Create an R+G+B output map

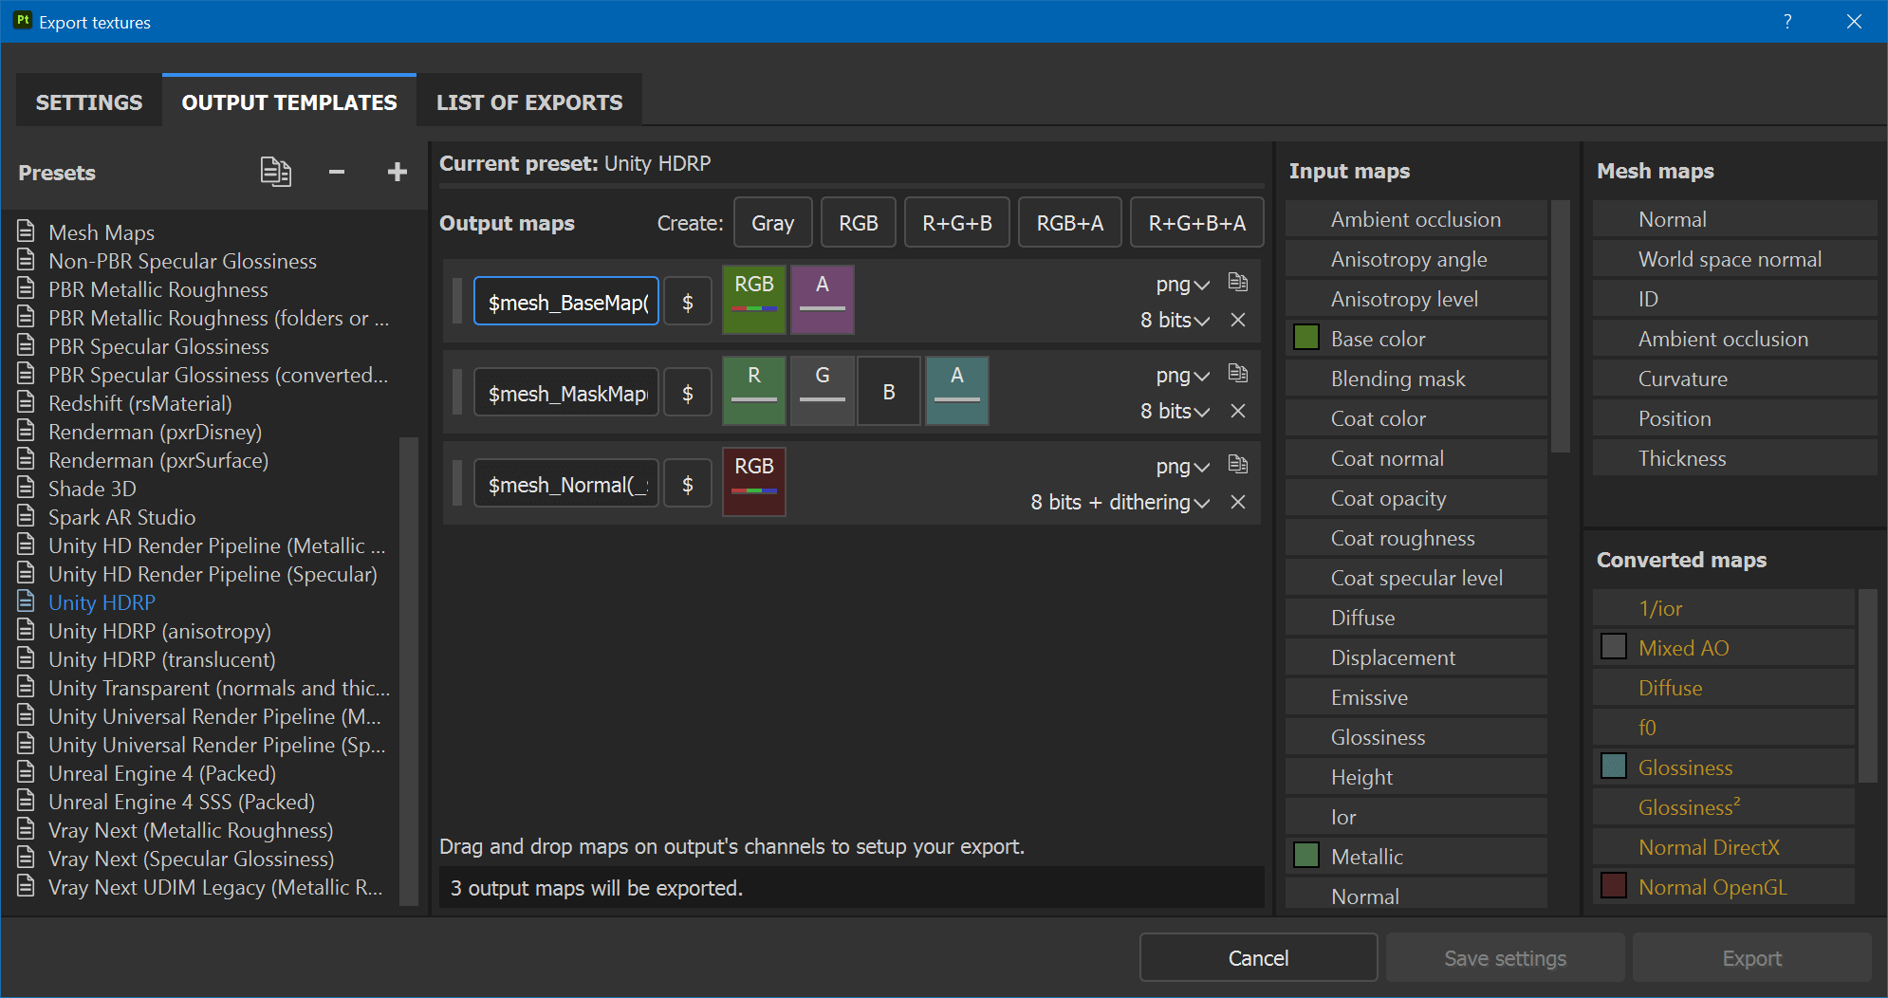pos(957,222)
